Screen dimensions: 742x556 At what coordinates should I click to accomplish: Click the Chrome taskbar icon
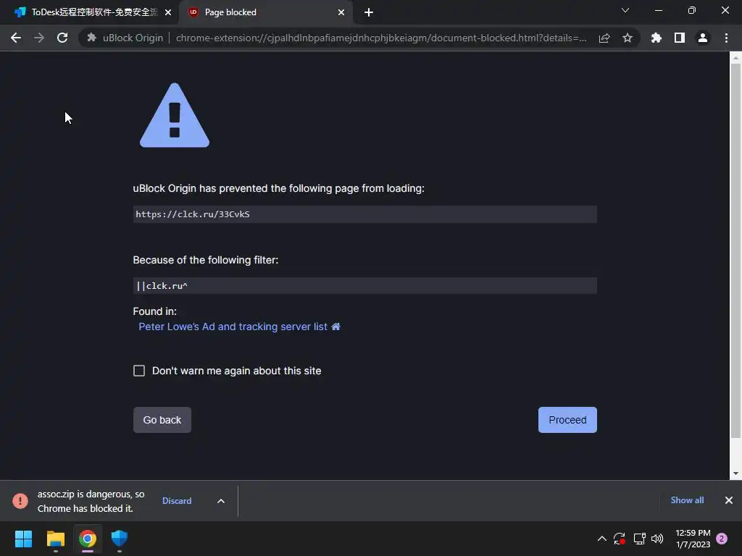pos(88,539)
